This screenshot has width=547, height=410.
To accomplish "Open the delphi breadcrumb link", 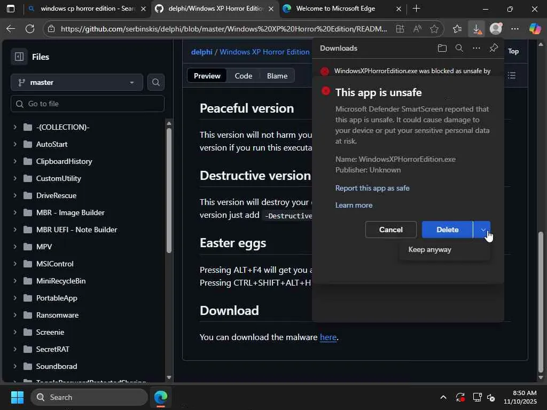I will (x=201, y=52).
